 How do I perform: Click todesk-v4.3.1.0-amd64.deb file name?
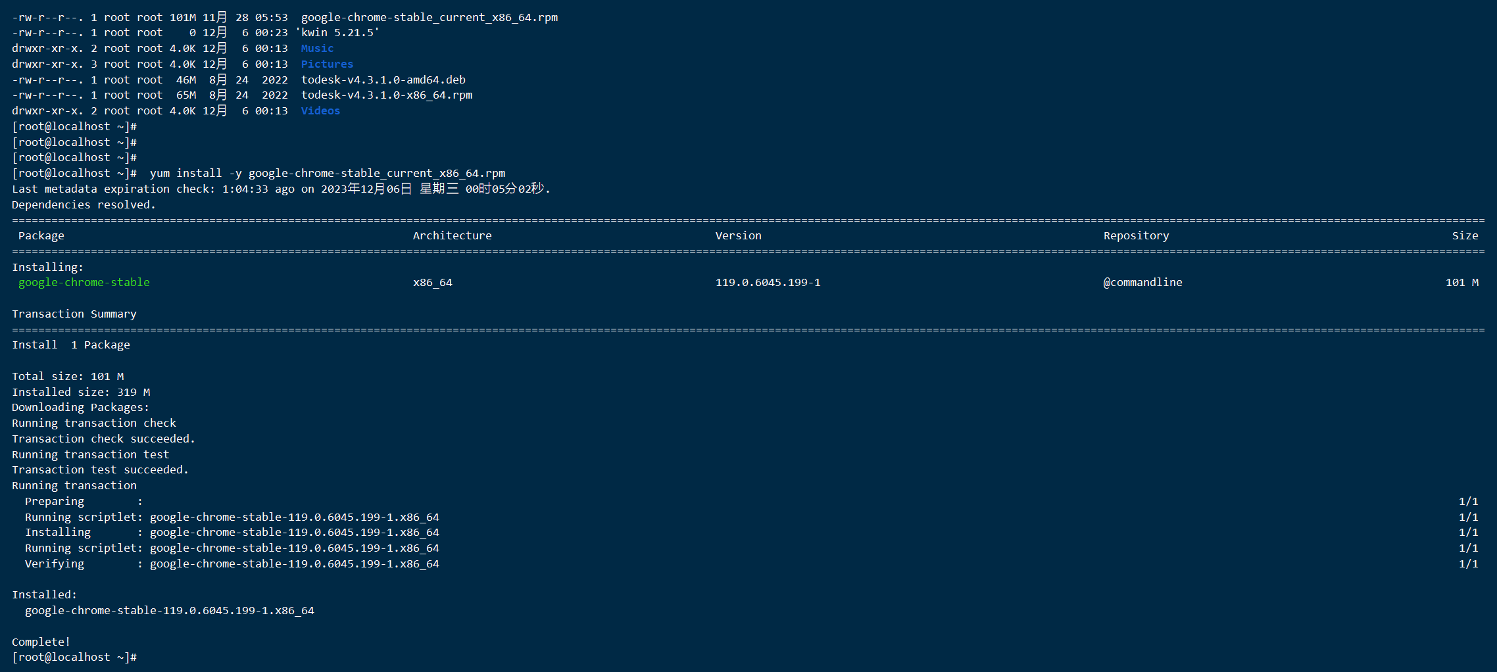tap(383, 80)
